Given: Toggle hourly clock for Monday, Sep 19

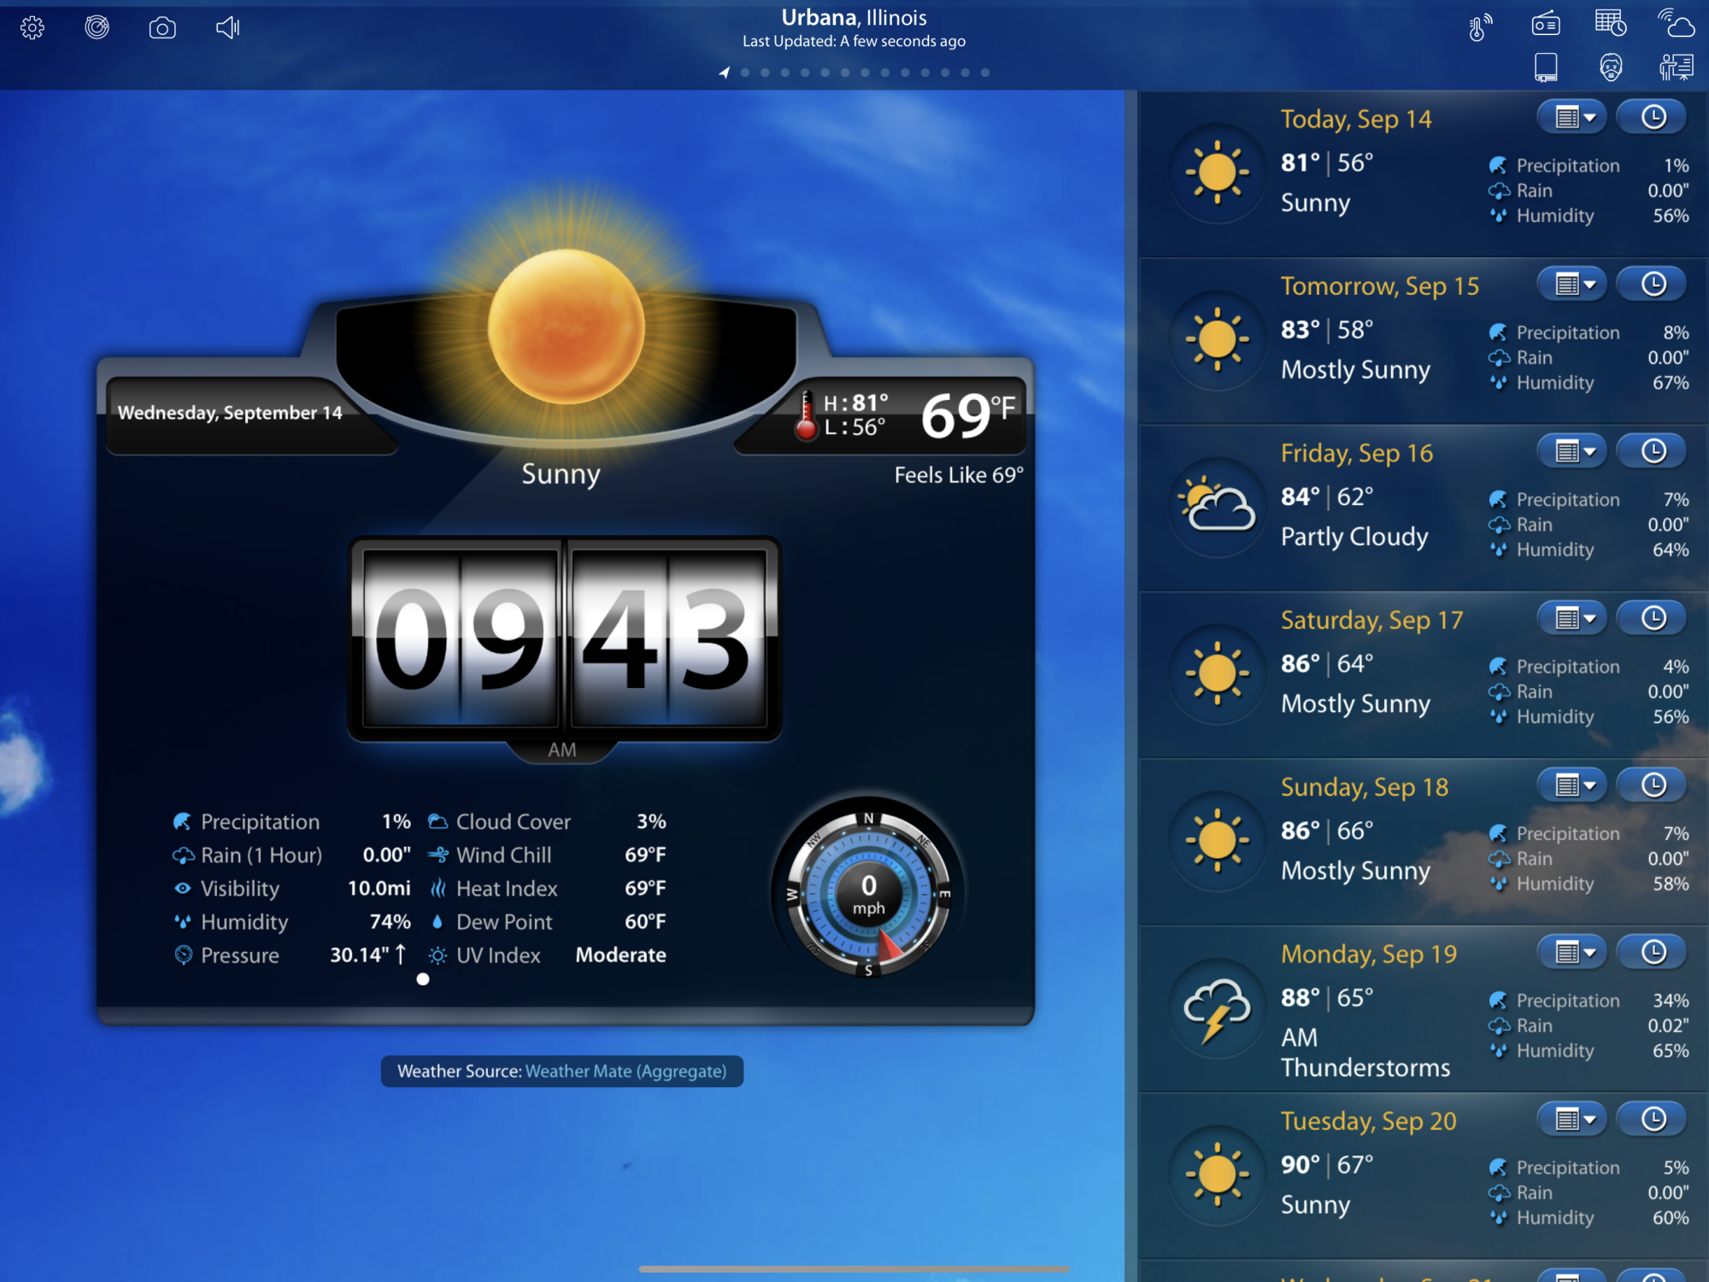Looking at the screenshot, I should [1653, 952].
